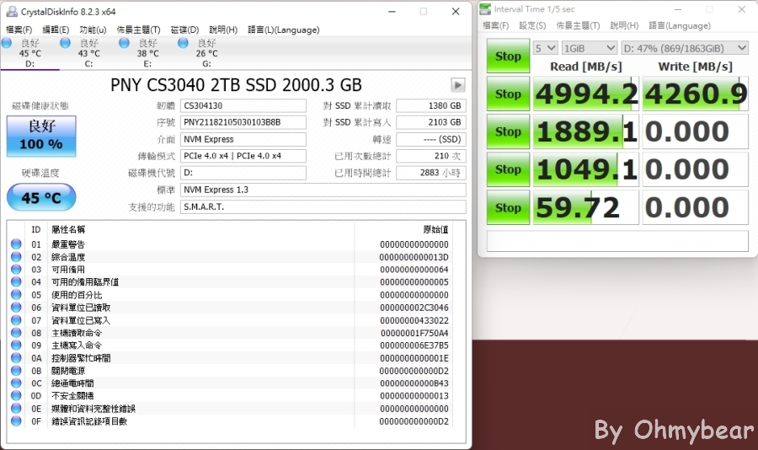758x450 pixels.
Task: Click status orb for attribute 0E 媒體和資料完整性錯誤
Action: pyautogui.click(x=16, y=408)
